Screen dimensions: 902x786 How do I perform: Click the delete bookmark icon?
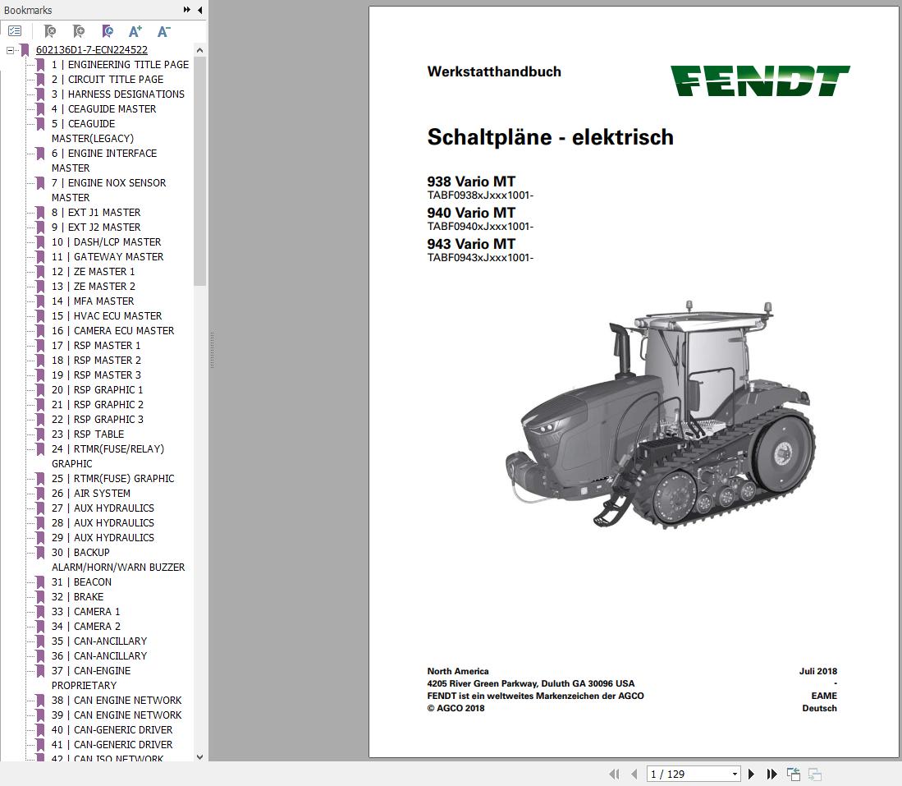pos(50,31)
